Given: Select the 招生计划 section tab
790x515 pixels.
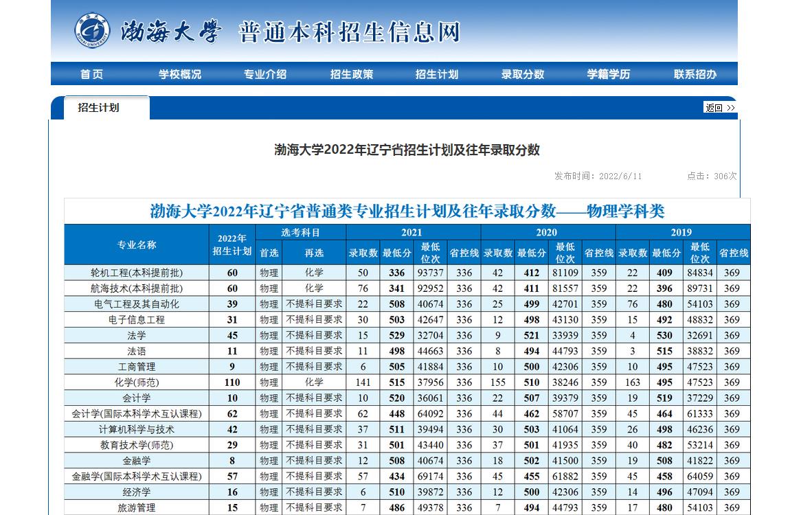Looking at the screenshot, I should pyautogui.click(x=106, y=107).
